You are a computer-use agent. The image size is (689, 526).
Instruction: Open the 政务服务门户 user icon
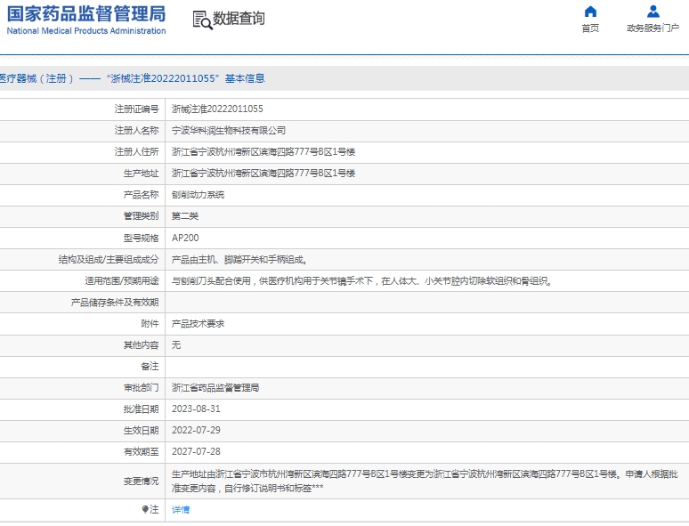coord(653,12)
